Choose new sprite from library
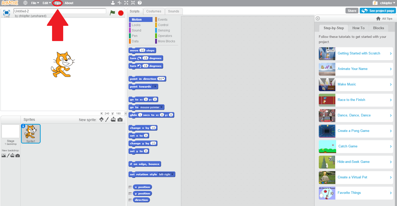 101,119
